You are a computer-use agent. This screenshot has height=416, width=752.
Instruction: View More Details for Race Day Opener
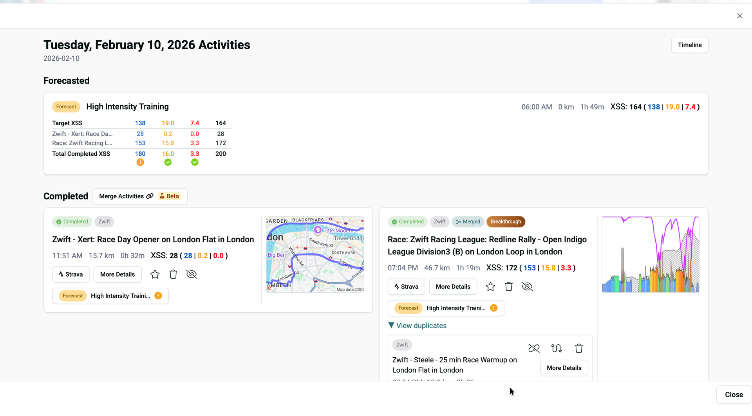point(117,275)
